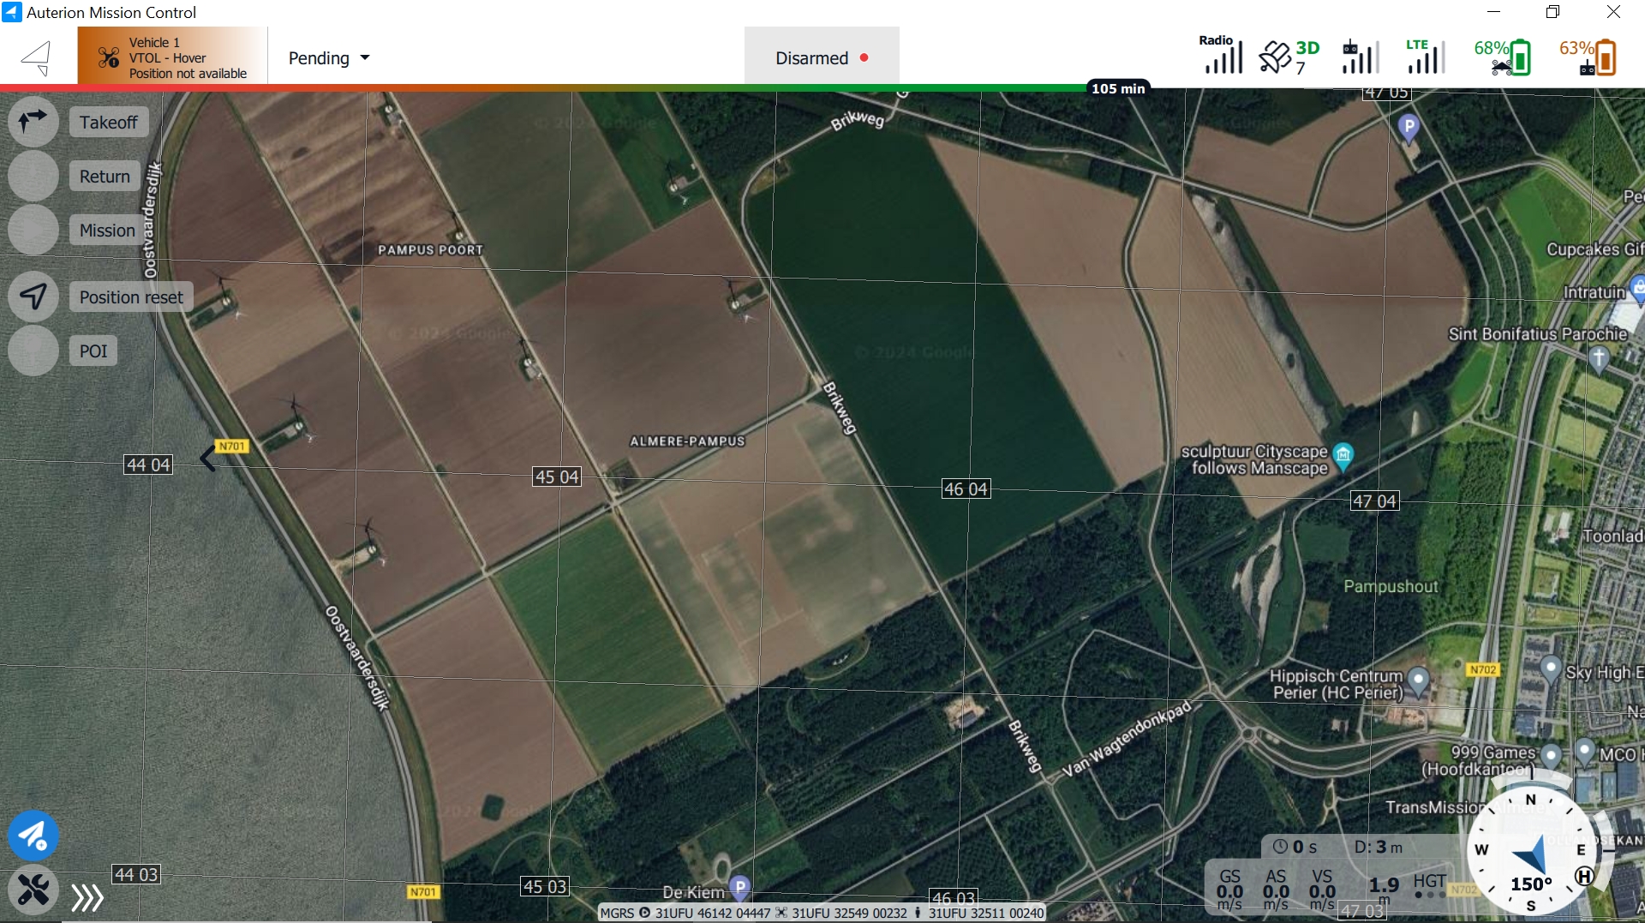
Task: Click the home H marker on compass
Action: (1584, 876)
